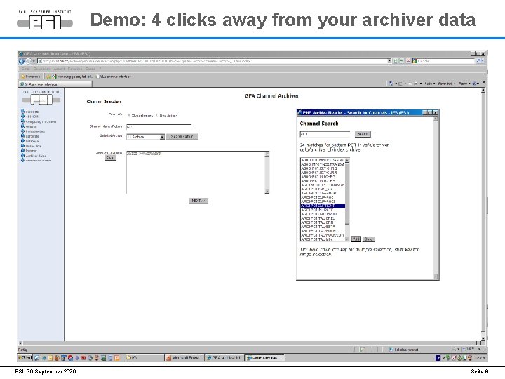
Task: Click the magnifier icon next to Google box
Action: [x=479, y=61]
